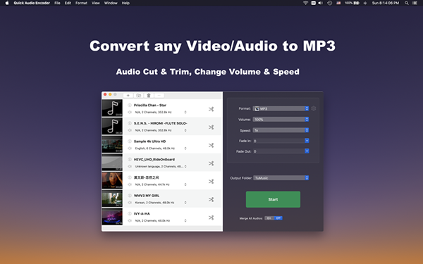Select the S.E.N.S. - HIROMI -FLUTE SOLO- title
Image resolution: width=423 pixels, height=264 pixels.
[161, 123]
